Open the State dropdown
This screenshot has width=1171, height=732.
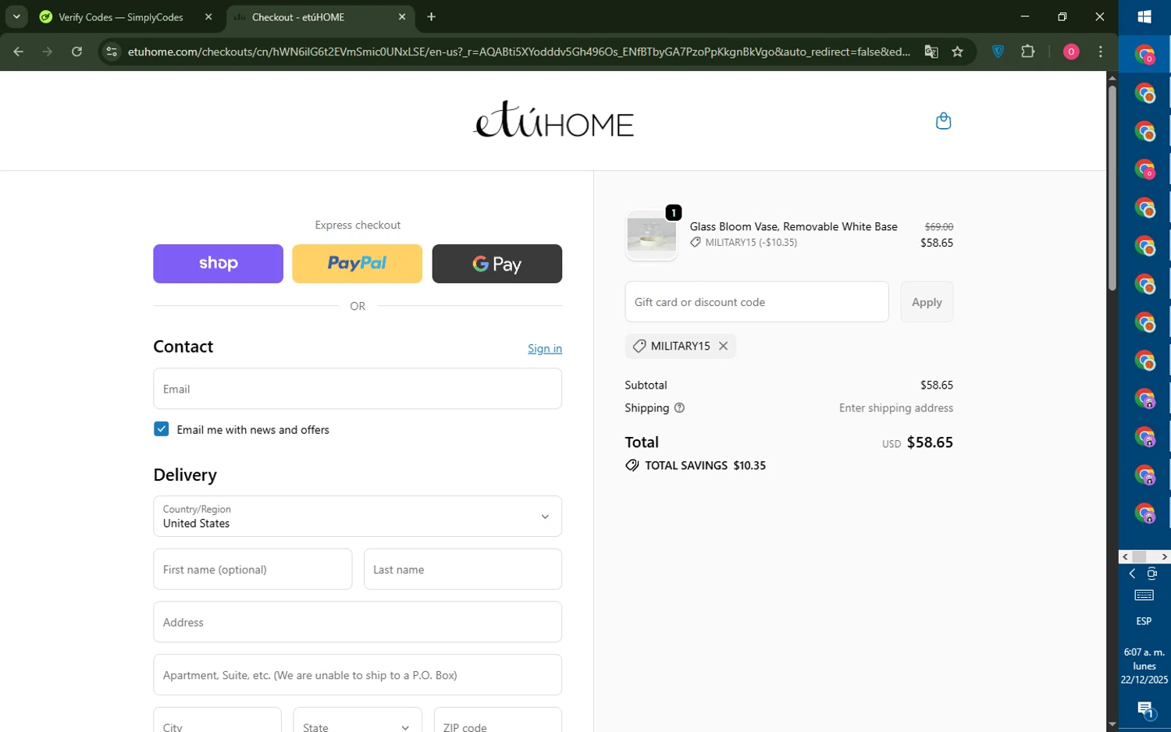point(358,720)
